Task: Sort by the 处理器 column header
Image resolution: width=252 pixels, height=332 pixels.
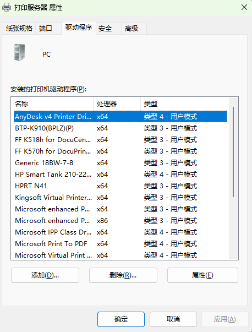Action: pyautogui.click(x=117, y=104)
